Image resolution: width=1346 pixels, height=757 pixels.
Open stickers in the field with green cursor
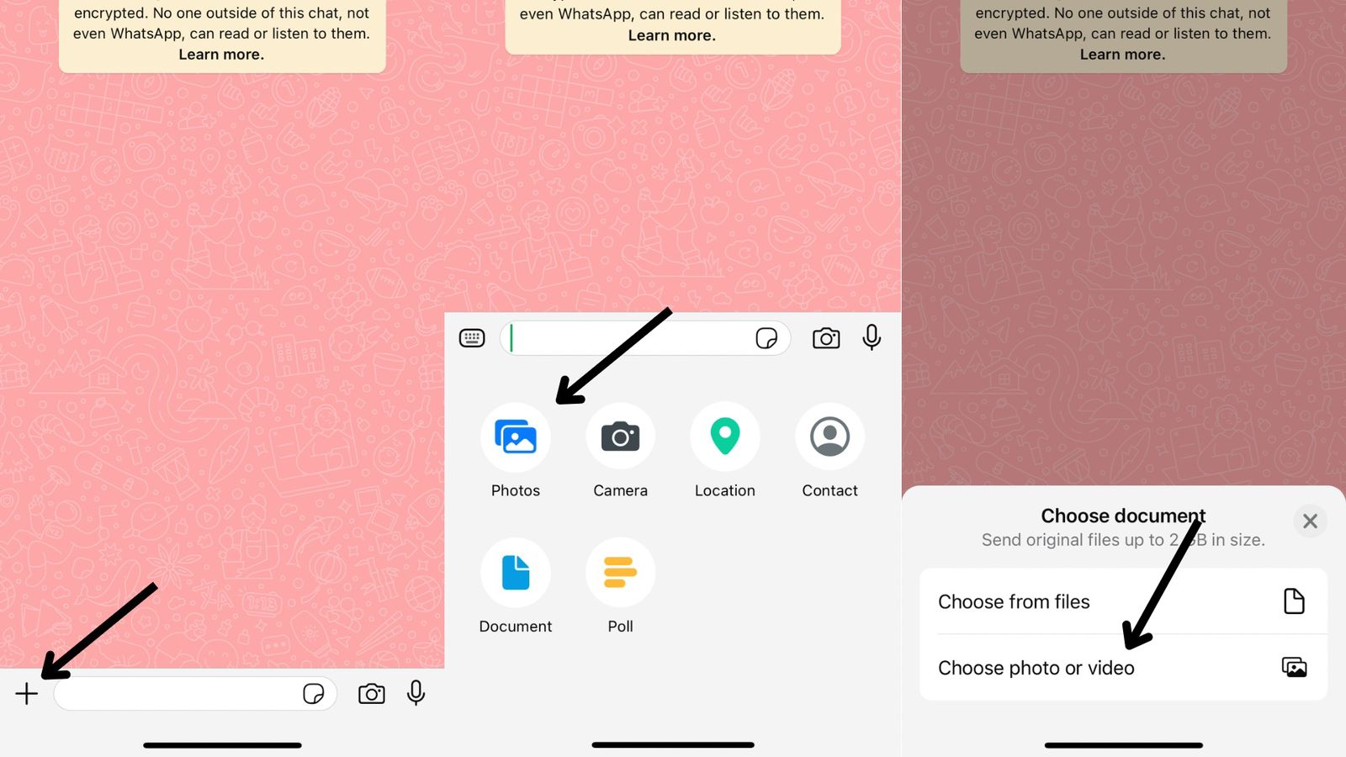coord(766,338)
